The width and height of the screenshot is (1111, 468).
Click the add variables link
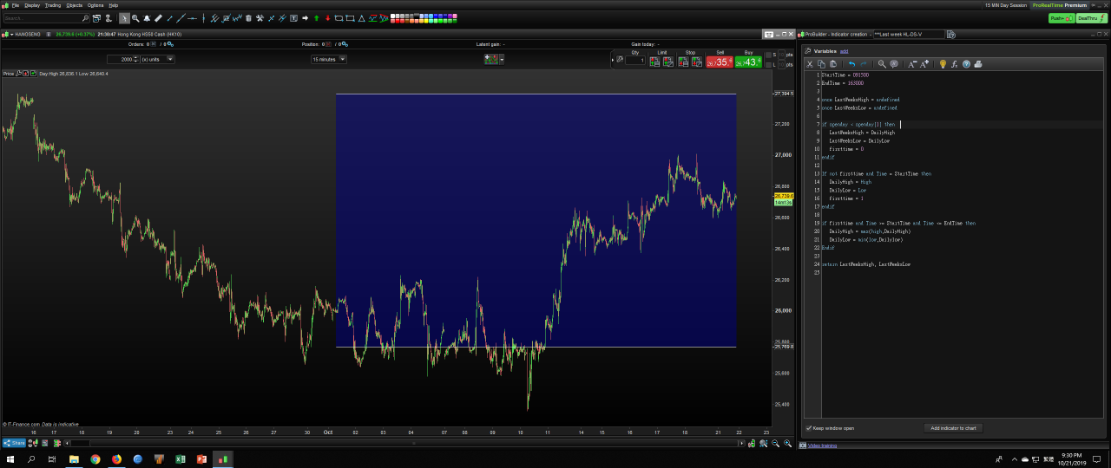[844, 51]
